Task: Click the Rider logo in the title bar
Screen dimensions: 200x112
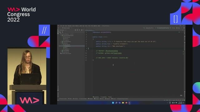Action: point(59,26)
